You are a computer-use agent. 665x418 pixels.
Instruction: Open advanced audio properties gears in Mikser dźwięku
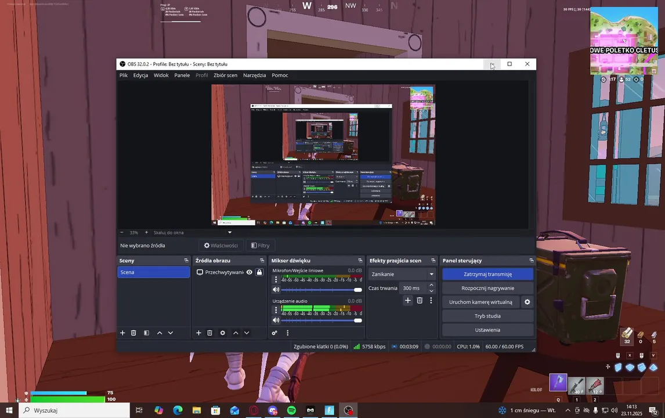pos(274,333)
